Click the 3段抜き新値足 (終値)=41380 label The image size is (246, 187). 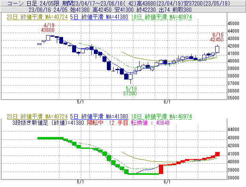pyautogui.click(x=48, y=122)
